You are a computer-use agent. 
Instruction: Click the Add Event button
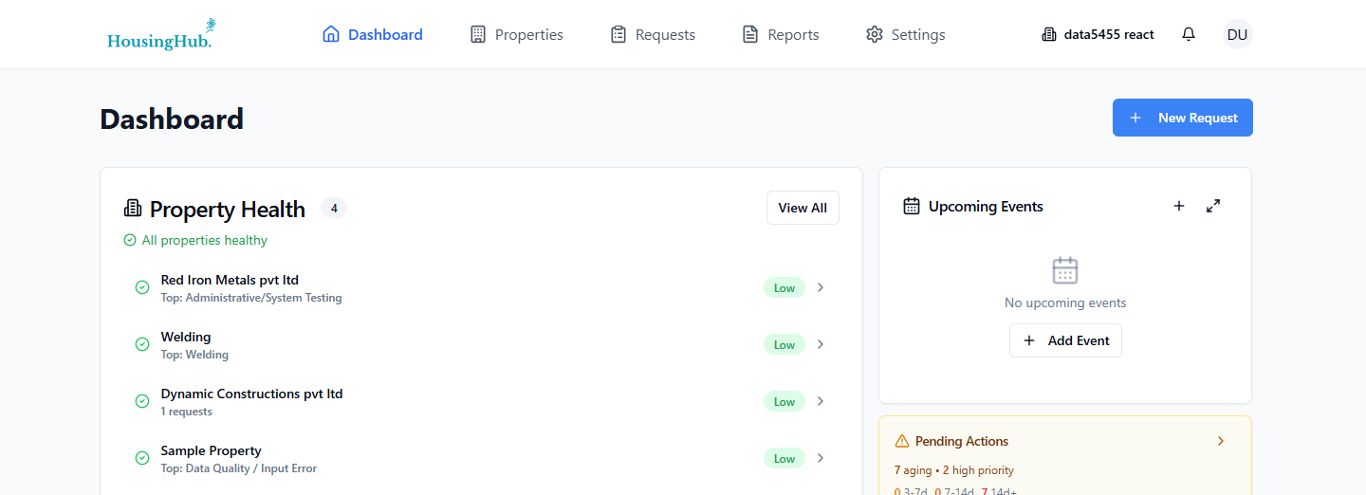(x=1065, y=340)
